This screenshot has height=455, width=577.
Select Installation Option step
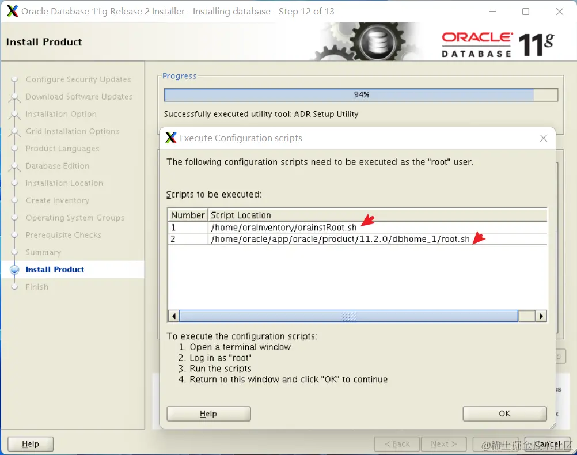pyautogui.click(x=61, y=114)
